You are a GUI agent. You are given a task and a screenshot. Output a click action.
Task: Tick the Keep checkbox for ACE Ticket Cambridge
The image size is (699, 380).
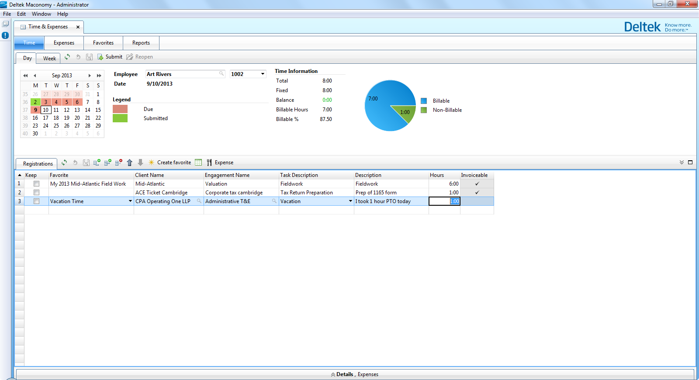[36, 193]
